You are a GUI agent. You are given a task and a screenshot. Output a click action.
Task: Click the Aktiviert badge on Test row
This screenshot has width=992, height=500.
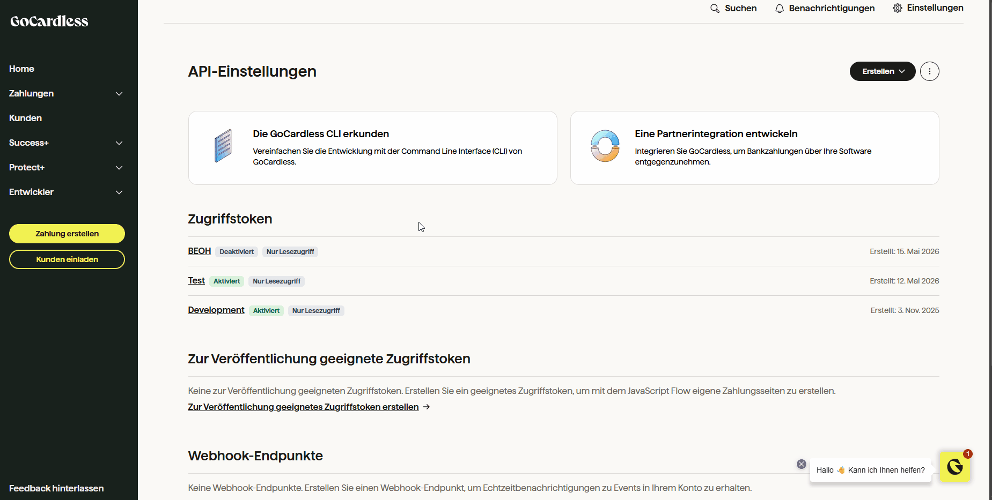226,281
